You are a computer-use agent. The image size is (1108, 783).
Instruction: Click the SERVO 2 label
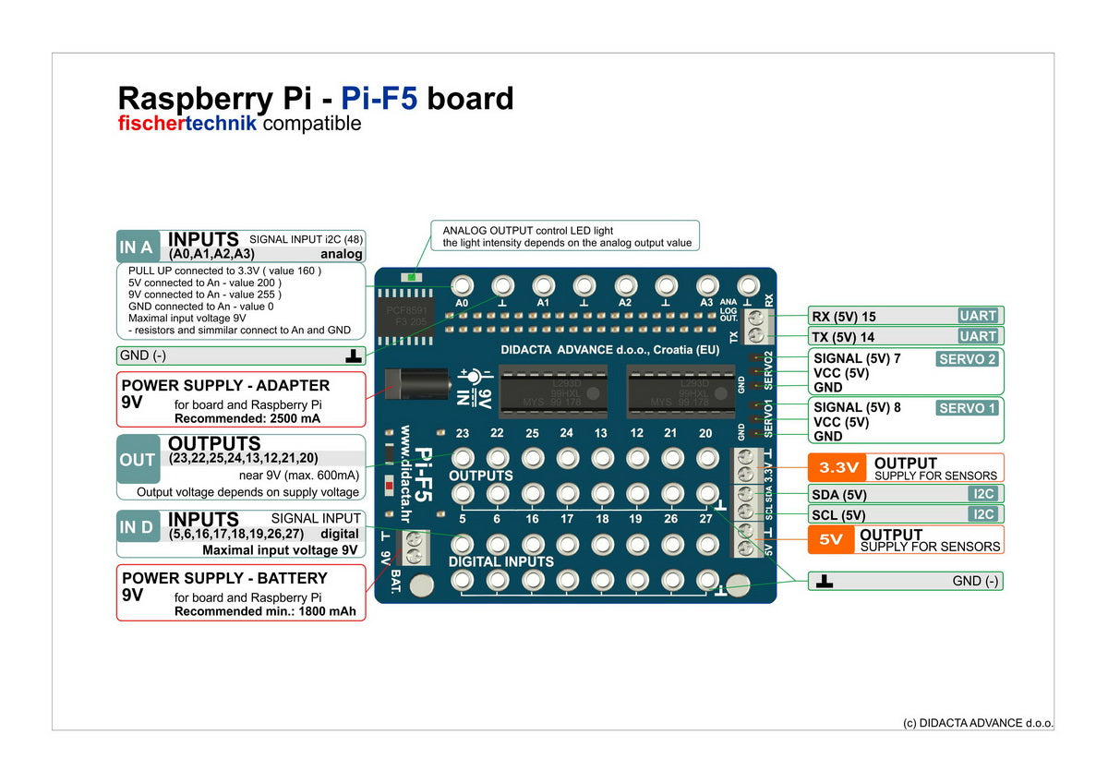point(968,359)
